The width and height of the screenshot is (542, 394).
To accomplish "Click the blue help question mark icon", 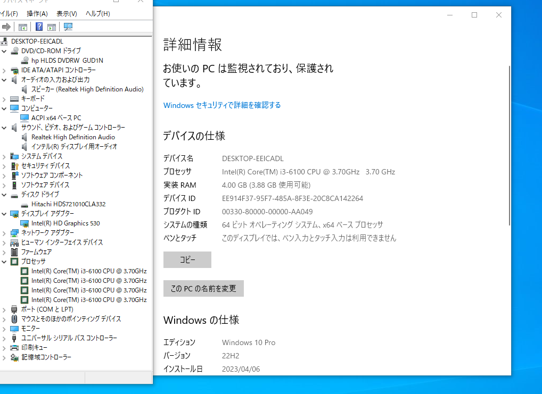I will coord(39,27).
